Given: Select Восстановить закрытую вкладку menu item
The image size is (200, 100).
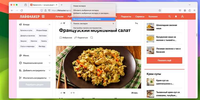Looking at the screenshot, I should (94, 19).
